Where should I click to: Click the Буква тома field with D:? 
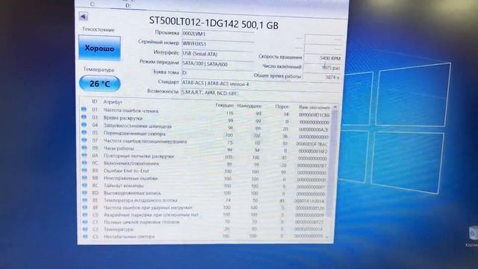[x=217, y=73]
